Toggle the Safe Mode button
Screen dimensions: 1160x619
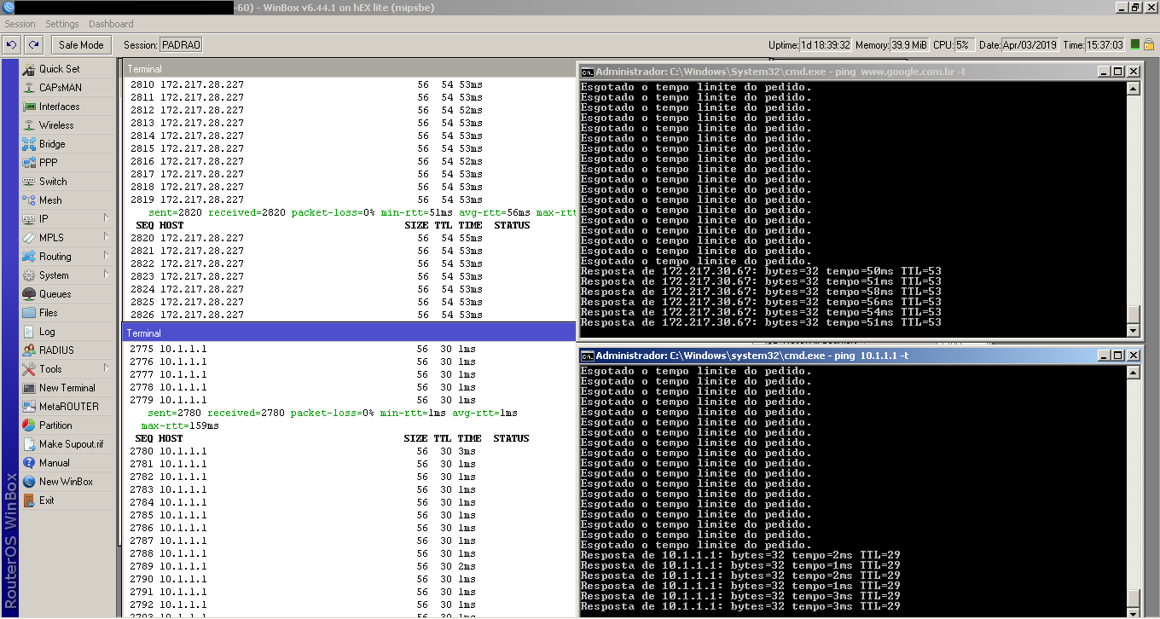pyautogui.click(x=81, y=44)
